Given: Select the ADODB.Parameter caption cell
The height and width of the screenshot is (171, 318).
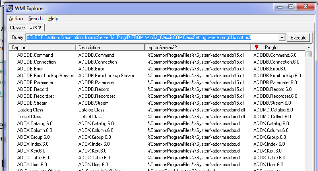Looking at the screenshot, I should click(x=35, y=82).
